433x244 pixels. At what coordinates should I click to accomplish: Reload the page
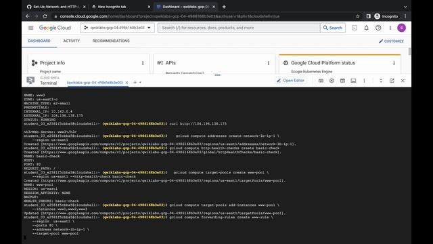tap(45, 16)
